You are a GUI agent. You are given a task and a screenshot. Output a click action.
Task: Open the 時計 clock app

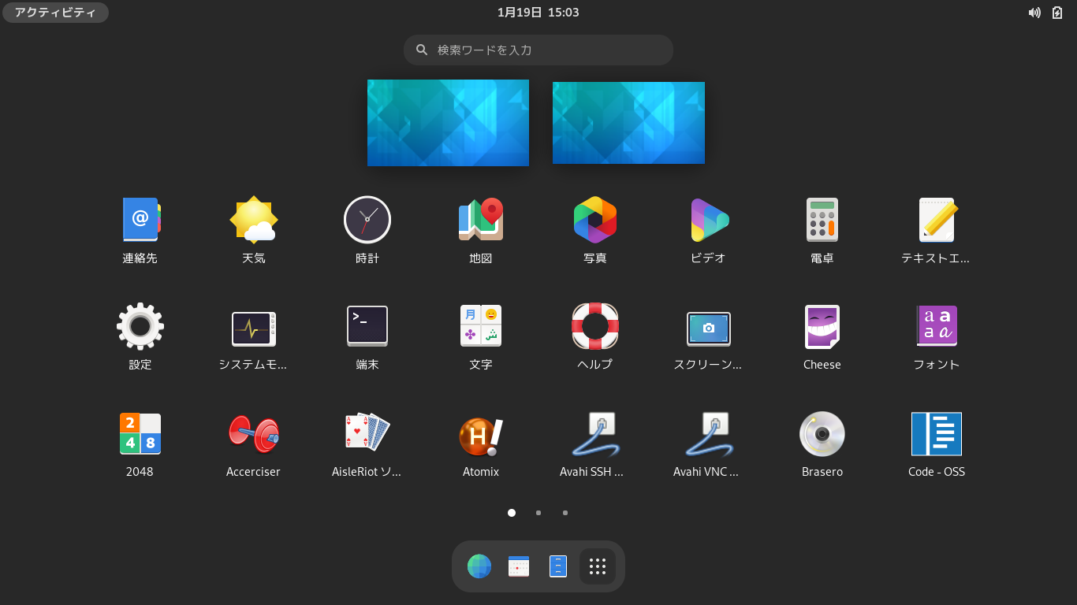point(367,220)
